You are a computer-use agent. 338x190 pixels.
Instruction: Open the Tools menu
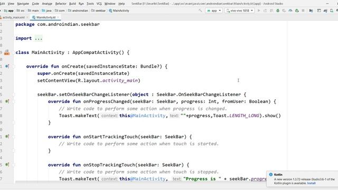90,4
